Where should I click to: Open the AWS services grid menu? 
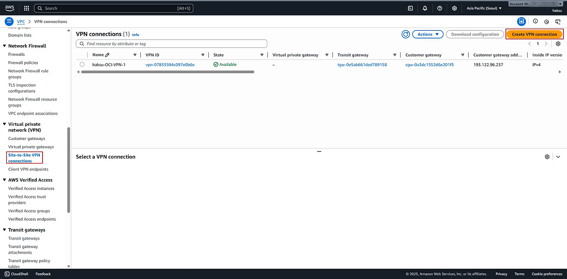[27, 8]
